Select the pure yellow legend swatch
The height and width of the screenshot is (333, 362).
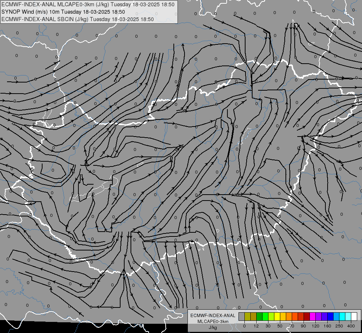coord(277,316)
